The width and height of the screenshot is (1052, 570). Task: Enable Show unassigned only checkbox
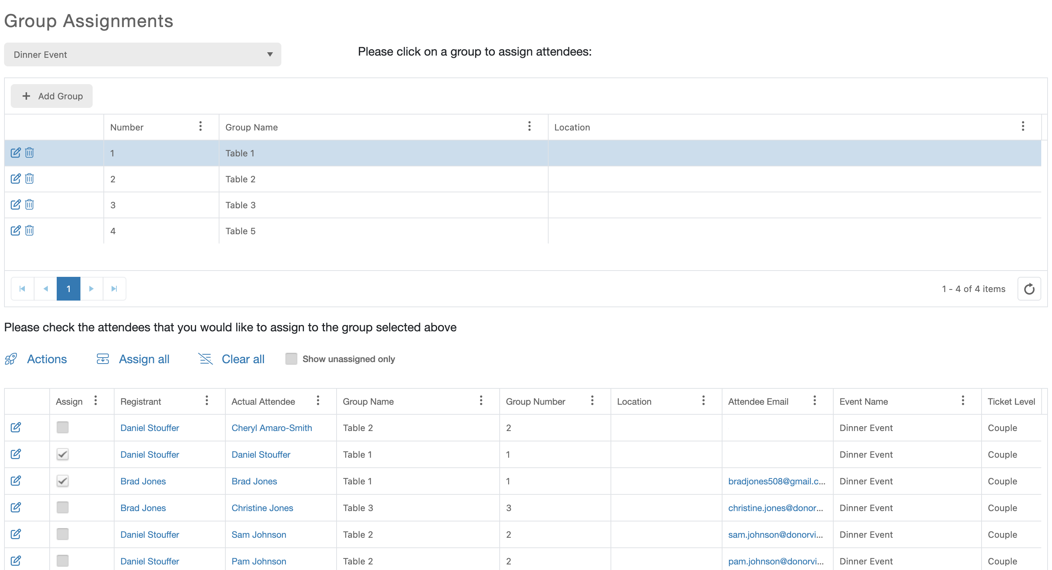[291, 359]
